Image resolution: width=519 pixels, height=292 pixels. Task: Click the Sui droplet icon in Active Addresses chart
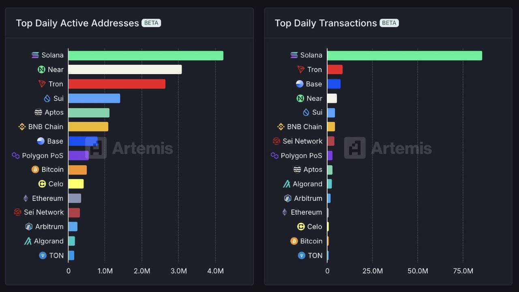pos(47,98)
